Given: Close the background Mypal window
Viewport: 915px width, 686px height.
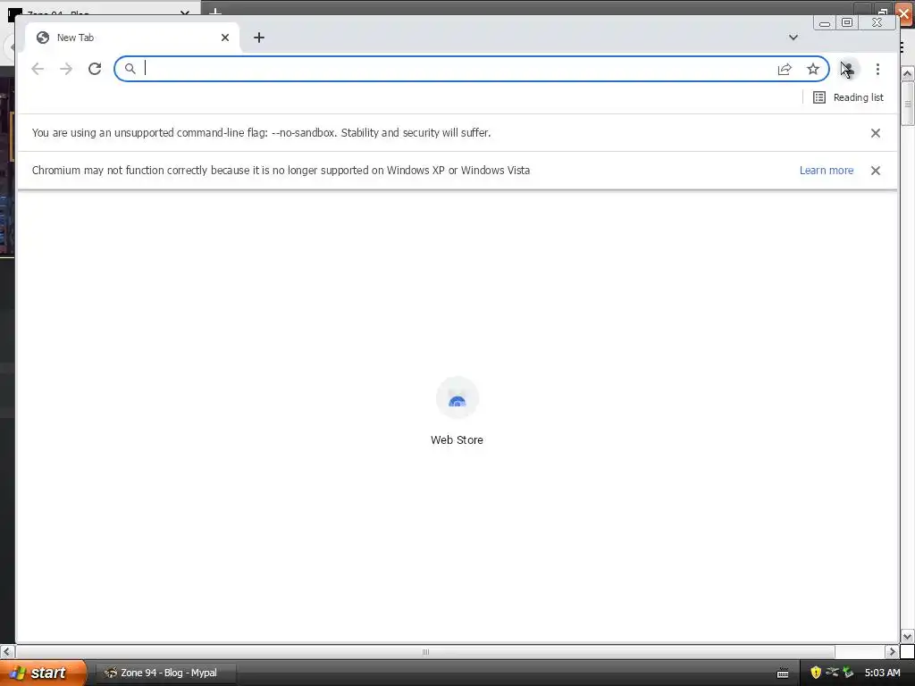Looking at the screenshot, I should pos(904,13).
